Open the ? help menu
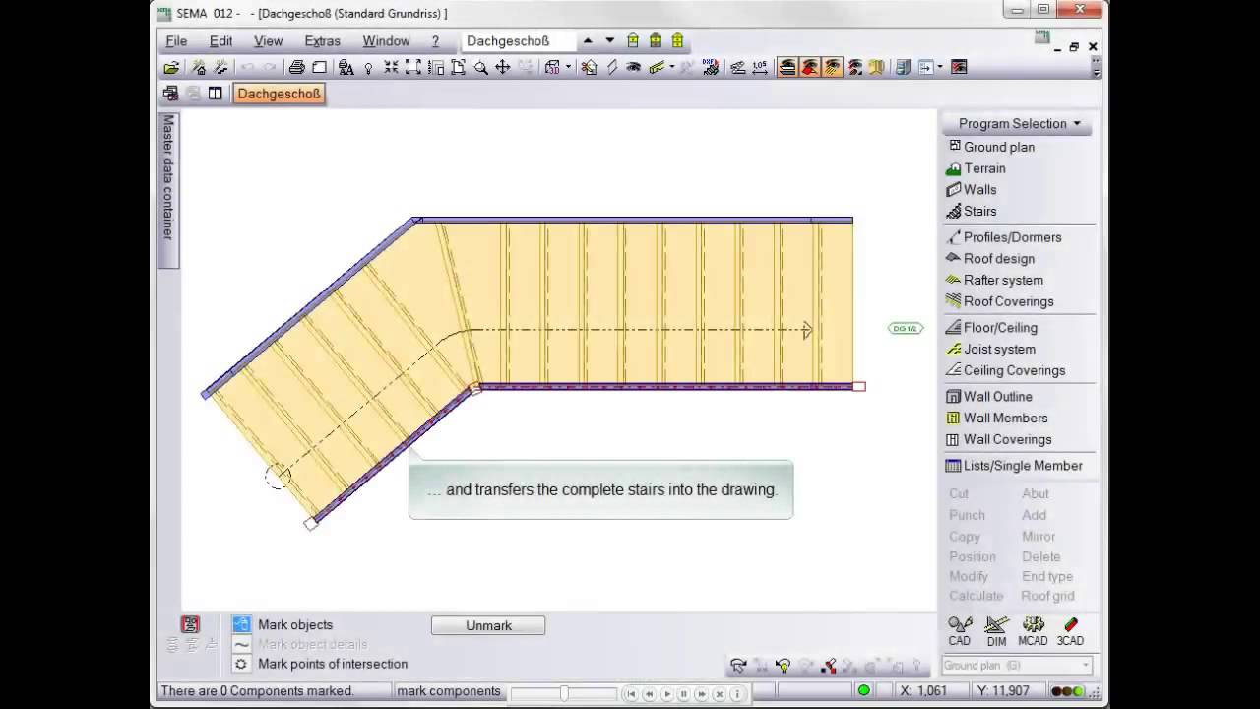1260x709 pixels. coord(435,41)
